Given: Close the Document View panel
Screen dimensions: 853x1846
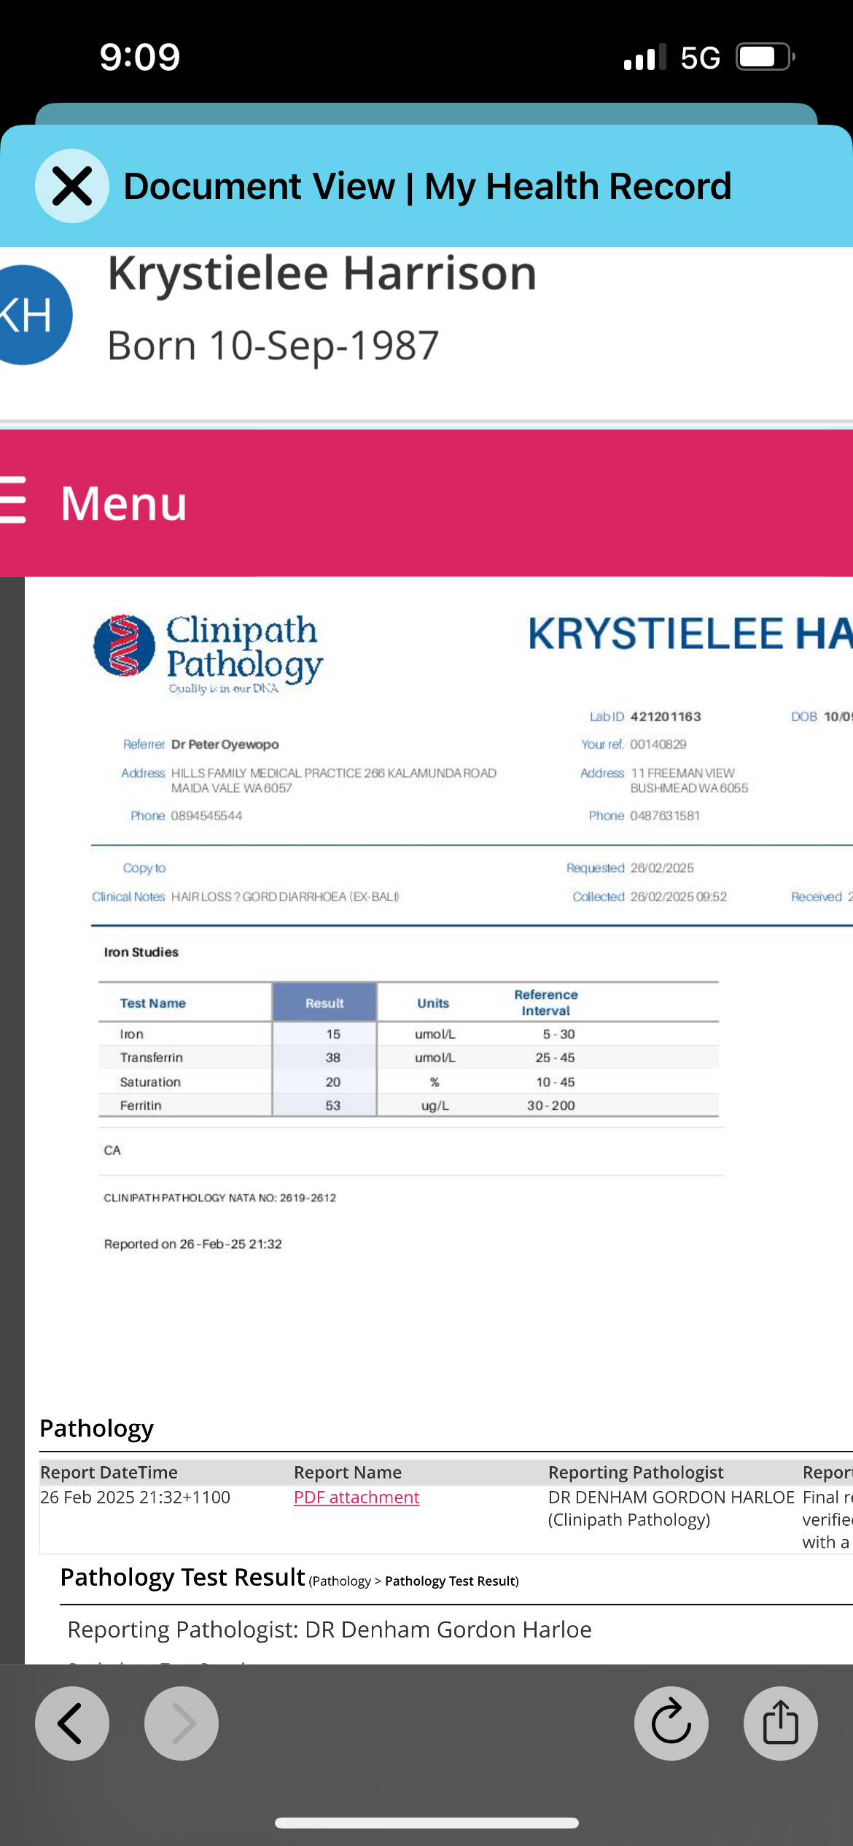Looking at the screenshot, I should pyautogui.click(x=72, y=186).
